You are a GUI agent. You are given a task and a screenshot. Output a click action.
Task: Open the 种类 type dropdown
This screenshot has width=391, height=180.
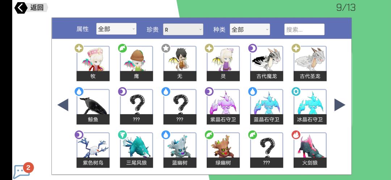[249, 29]
